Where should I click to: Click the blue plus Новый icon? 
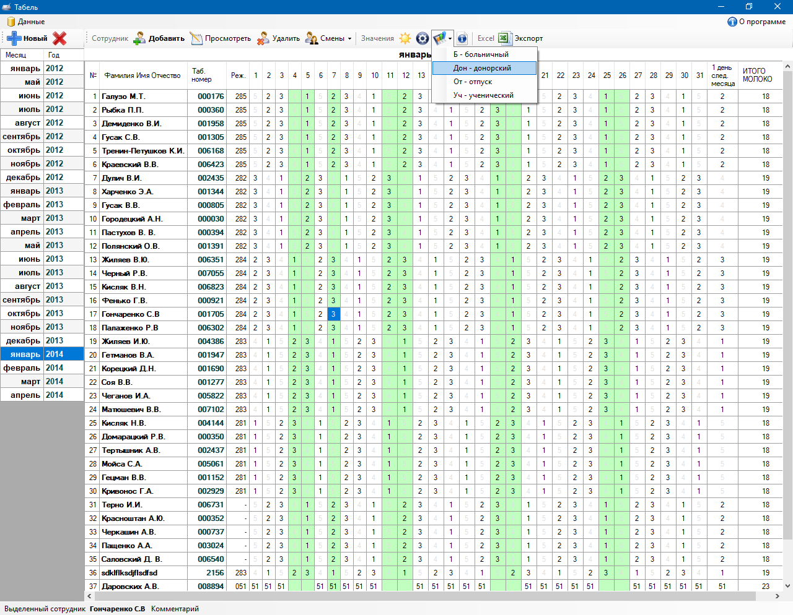point(14,38)
